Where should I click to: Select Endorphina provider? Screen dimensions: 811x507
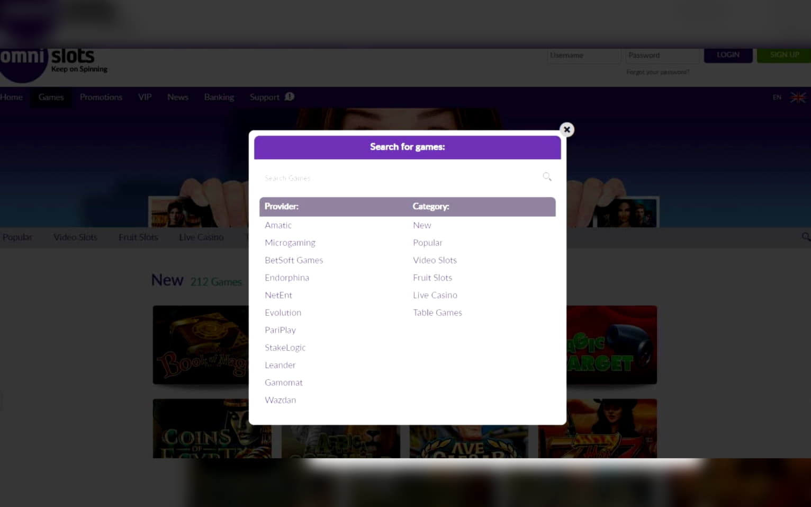click(287, 278)
